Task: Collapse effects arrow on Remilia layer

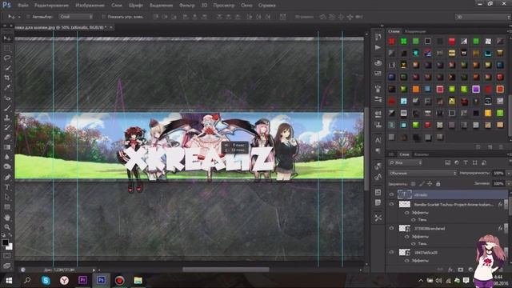Action: [506, 205]
